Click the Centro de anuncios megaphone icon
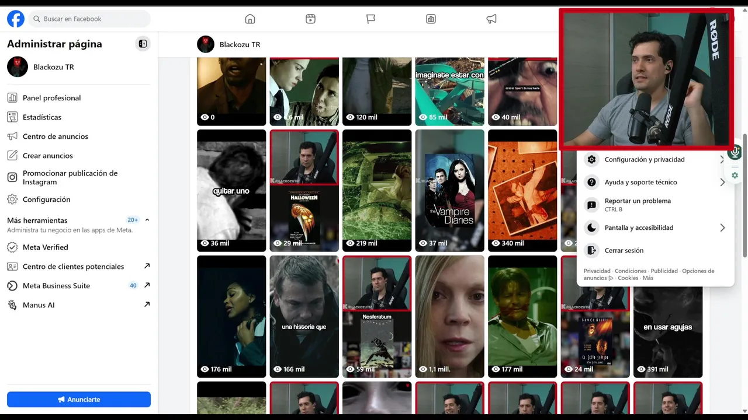Screen dimensions: 748x420 coord(12,136)
